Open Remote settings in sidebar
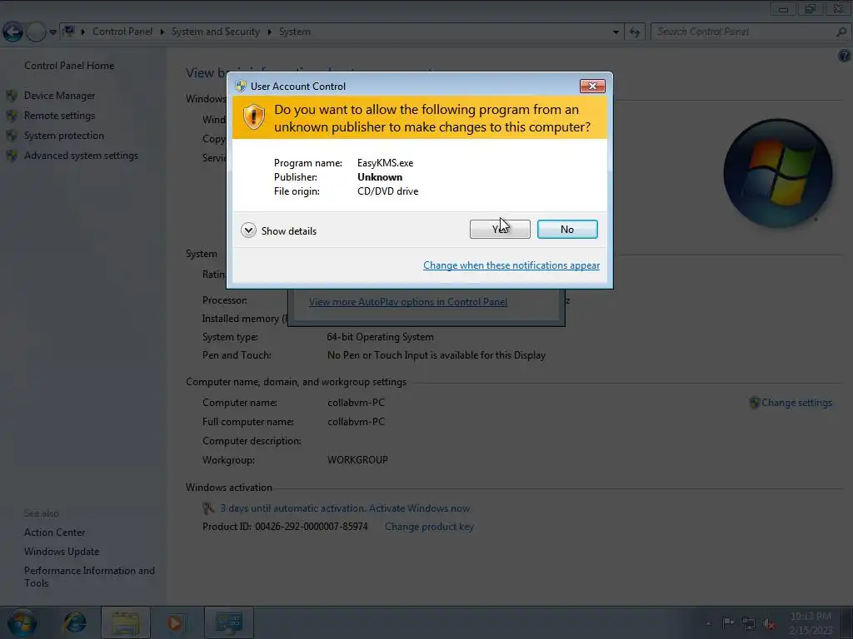This screenshot has height=639, width=853. tap(59, 116)
